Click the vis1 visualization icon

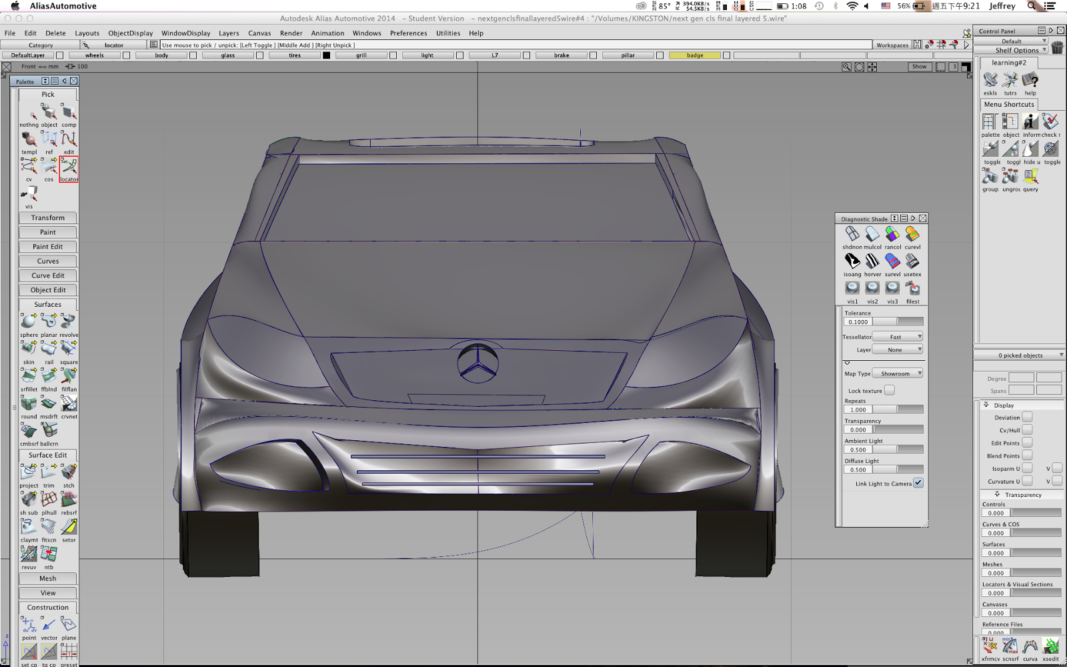[x=852, y=288]
